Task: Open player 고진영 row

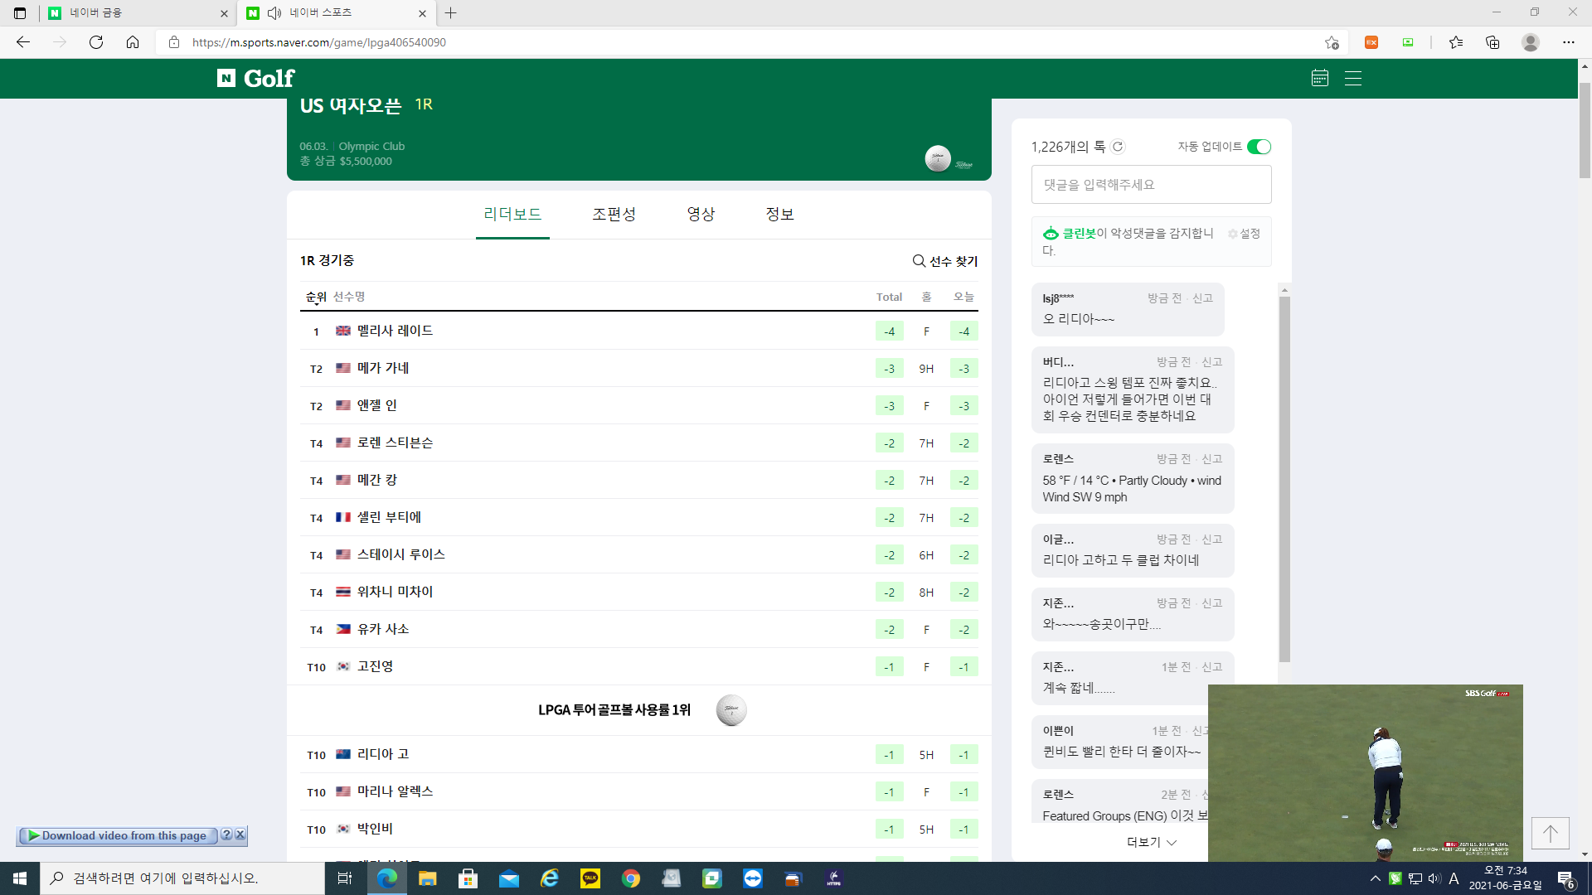Action: 638,666
